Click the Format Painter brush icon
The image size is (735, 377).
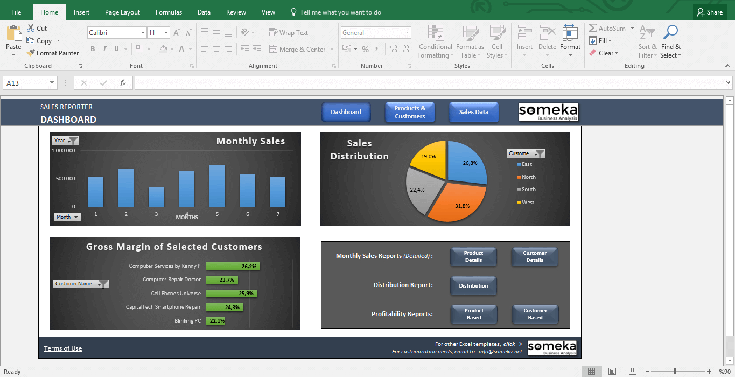tap(31, 53)
